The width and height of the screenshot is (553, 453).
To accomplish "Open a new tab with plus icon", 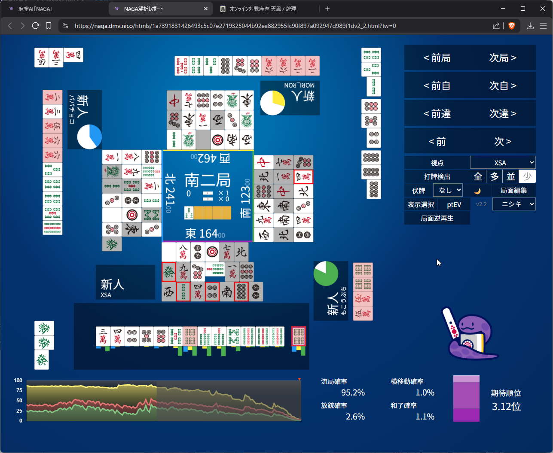I will 327,9.
